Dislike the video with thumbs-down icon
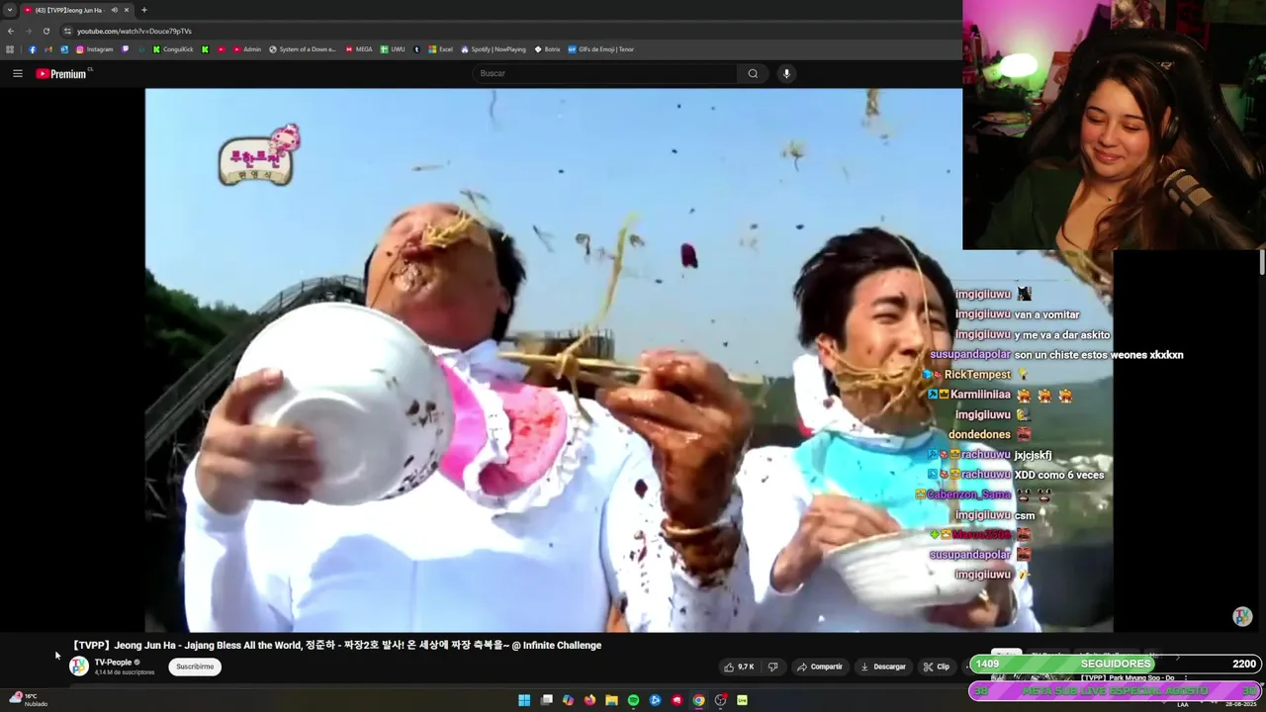Viewport: 1266px width, 712px height. click(773, 667)
